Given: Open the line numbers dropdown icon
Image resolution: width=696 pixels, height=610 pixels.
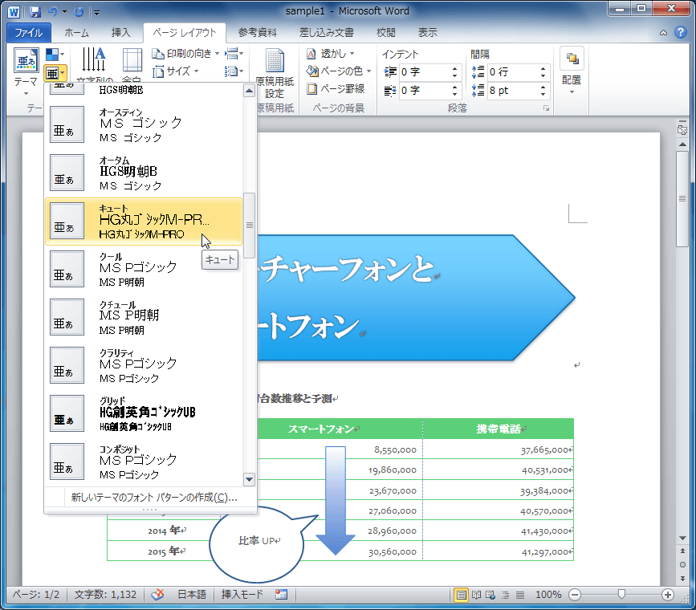Looking at the screenshot, I should [234, 71].
